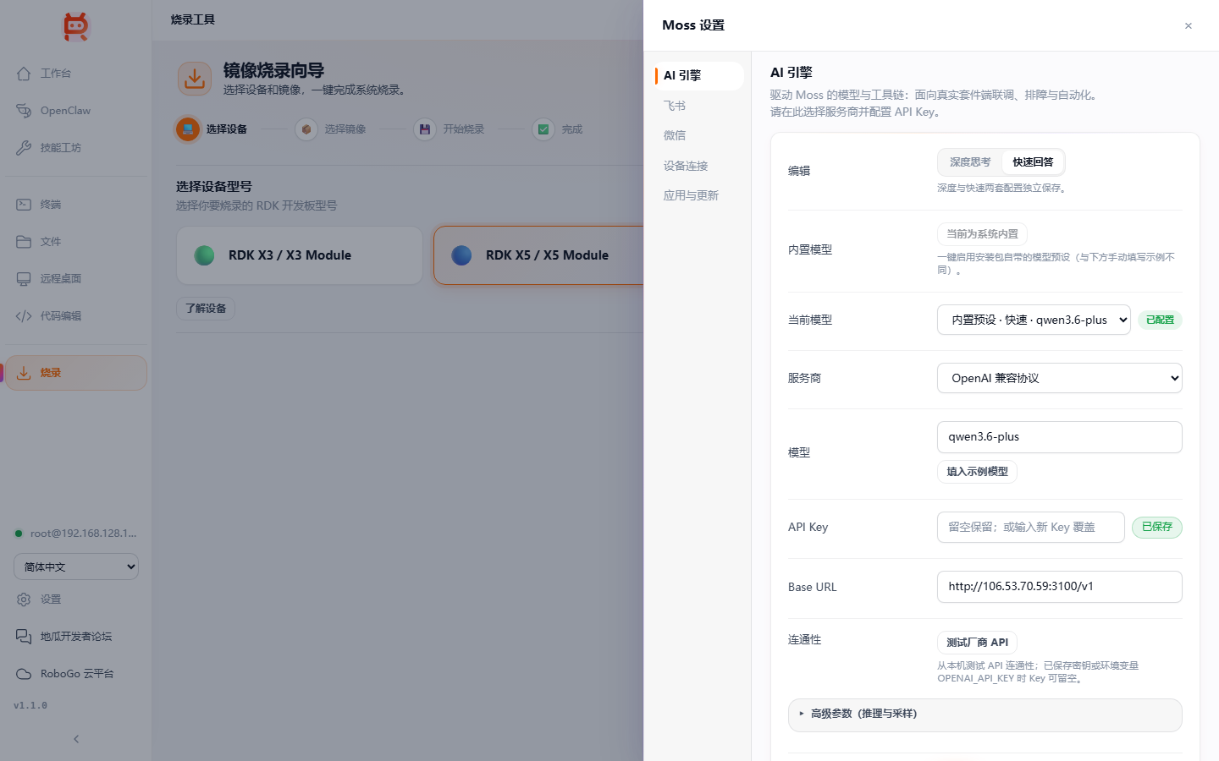Open the 远程桌面 monitor icon
This screenshot has height=761, width=1219.
click(24, 279)
